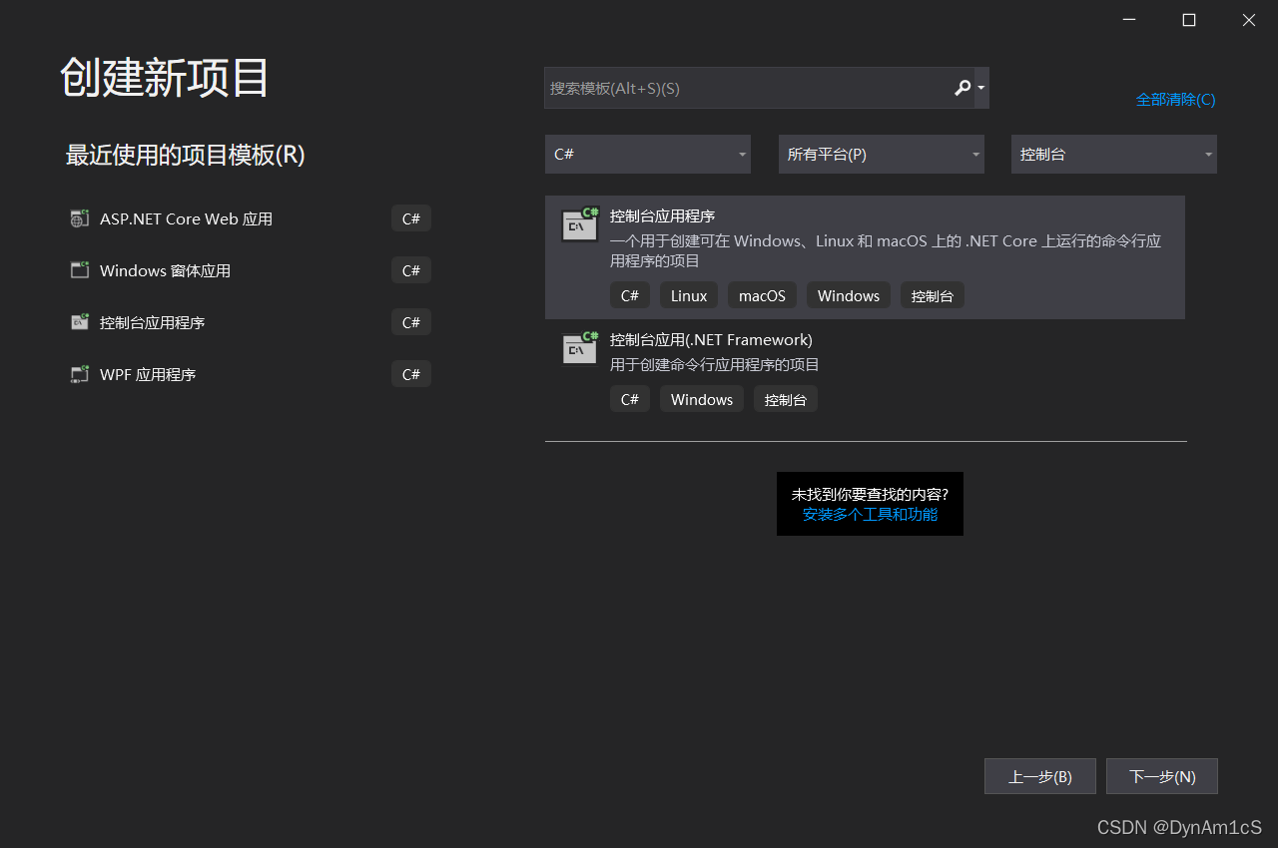The height and width of the screenshot is (848, 1278).
Task: Open search options dropdown arrow beside magnifier
Action: [x=981, y=88]
